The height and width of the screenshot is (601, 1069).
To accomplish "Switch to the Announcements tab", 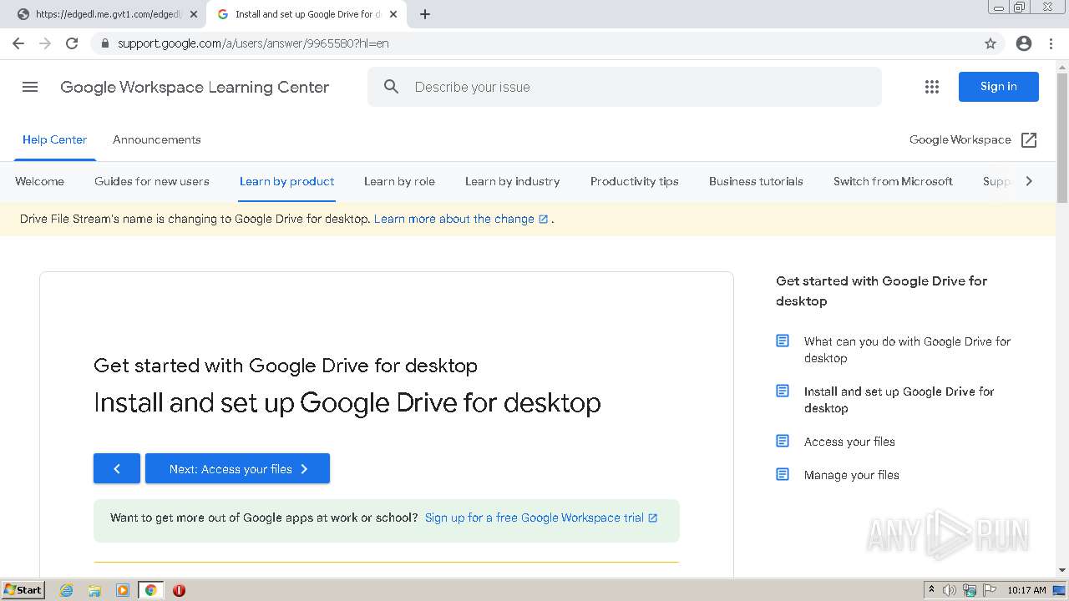I will pos(157,139).
